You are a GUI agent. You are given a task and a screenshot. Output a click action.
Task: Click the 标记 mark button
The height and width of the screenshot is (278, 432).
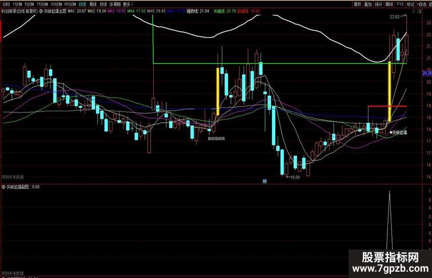410,4
